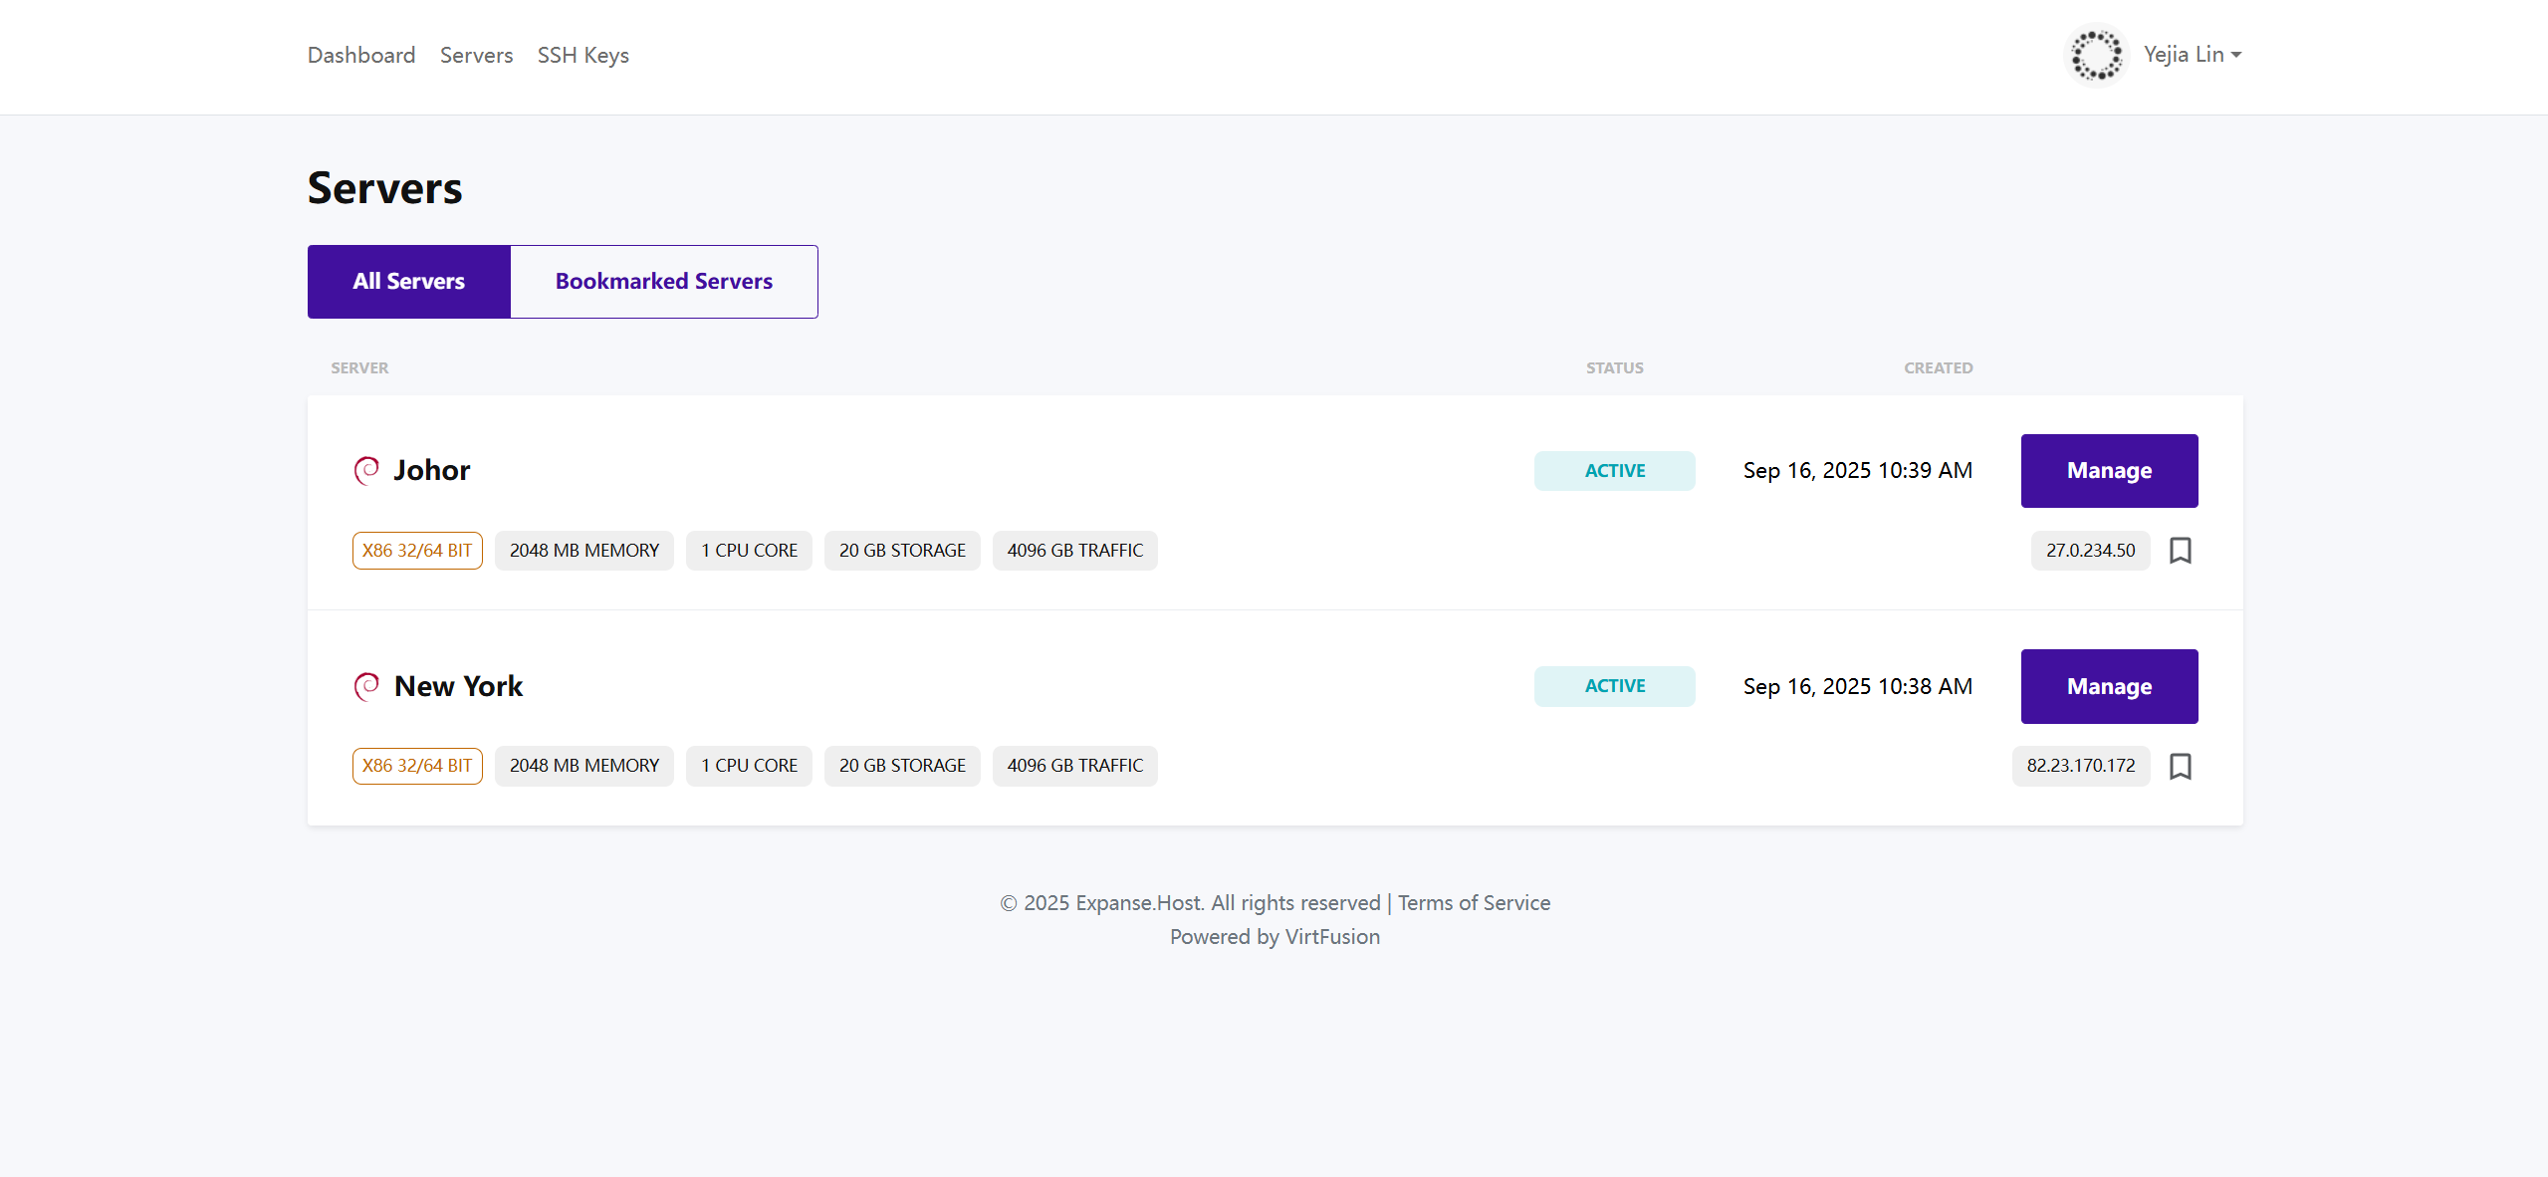Image resolution: width=2548 pixels, height=1177 pixels.
Task: Click the STATUS column header
Action: (x=1614, y=368)
